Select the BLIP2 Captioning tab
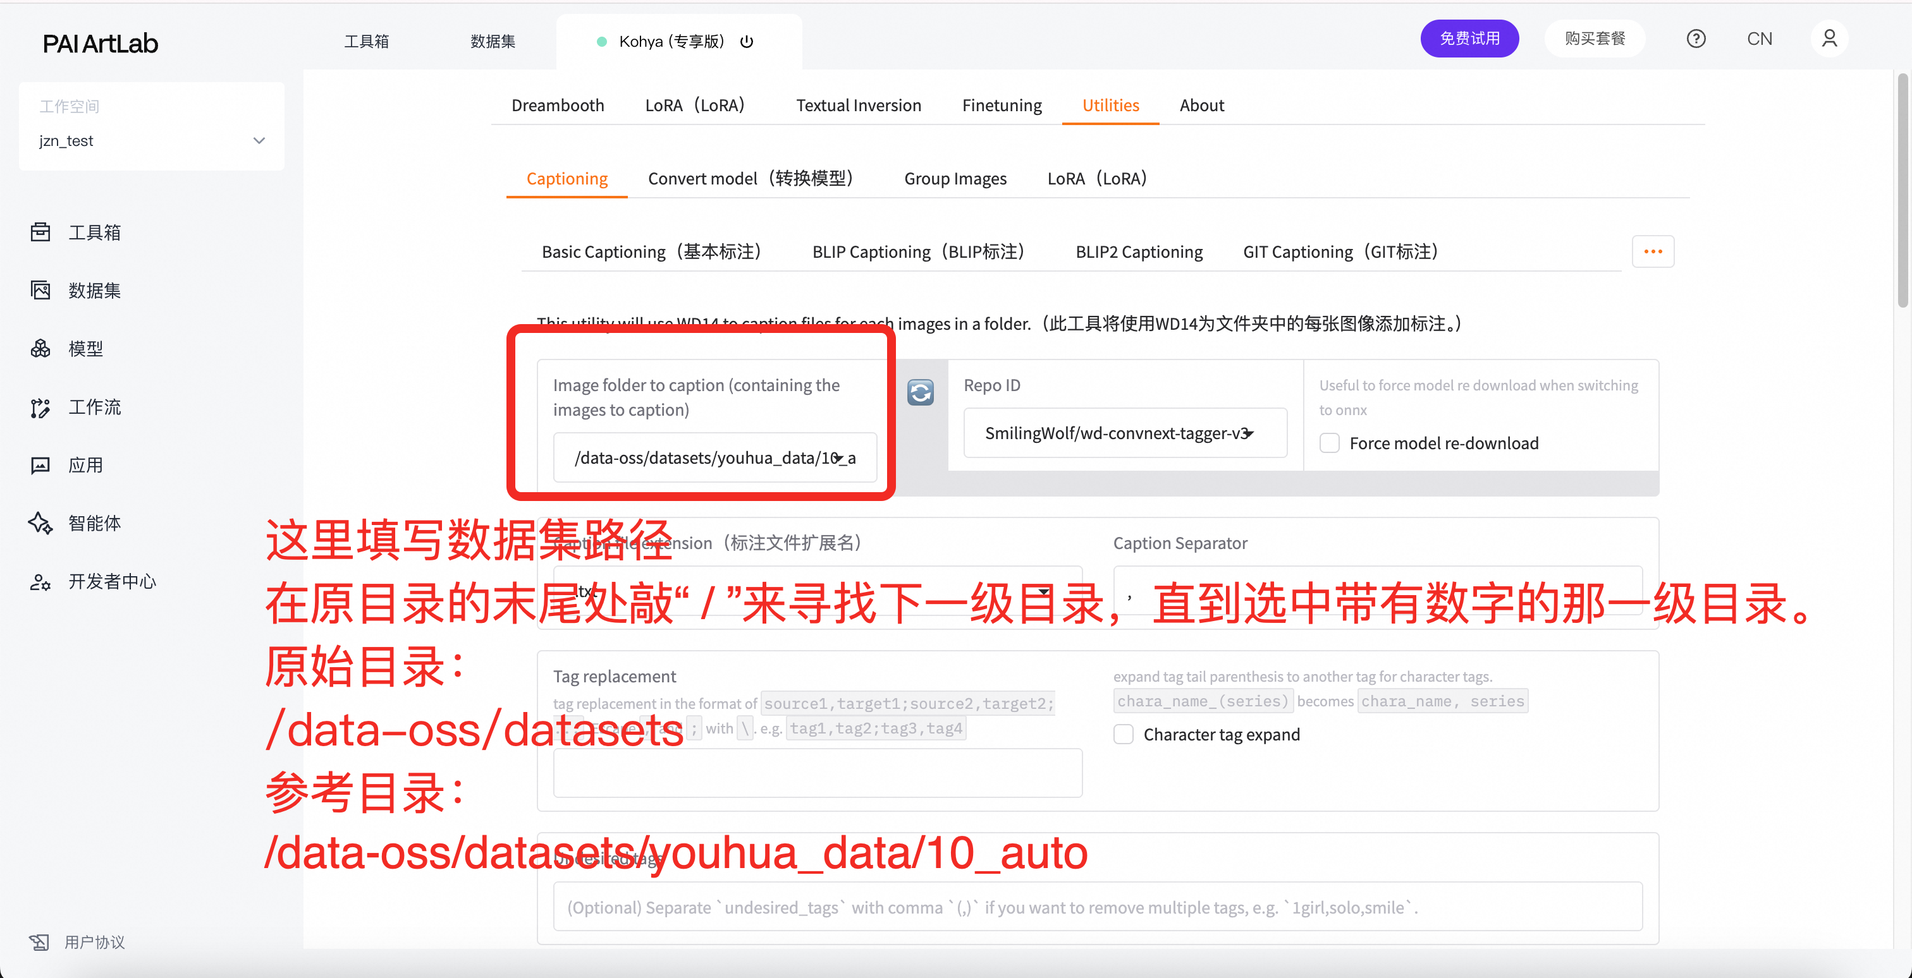The width and height of the screenshot is (1912, 978). [1139, 252]
